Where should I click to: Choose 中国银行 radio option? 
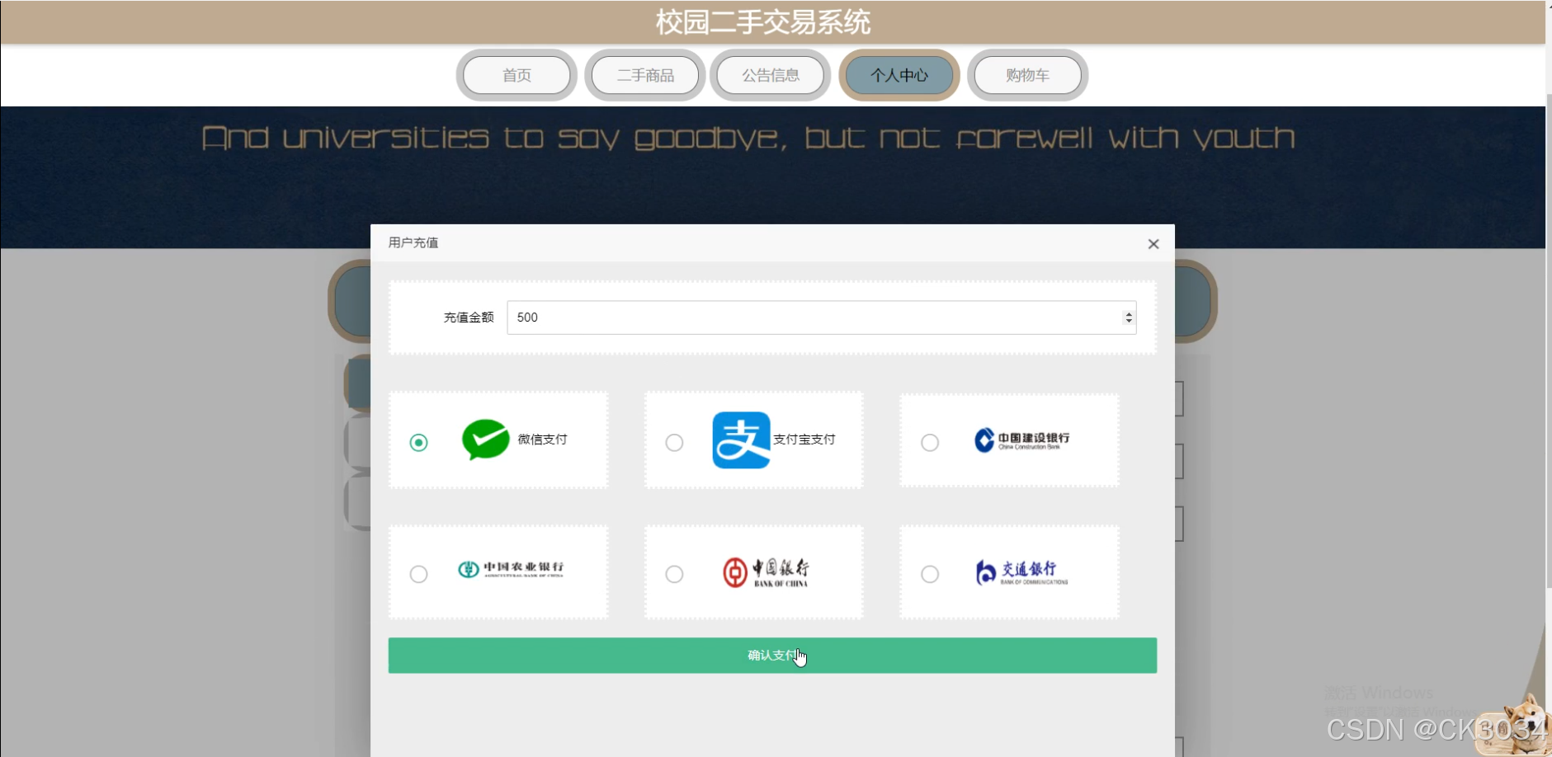pos(674,574)
